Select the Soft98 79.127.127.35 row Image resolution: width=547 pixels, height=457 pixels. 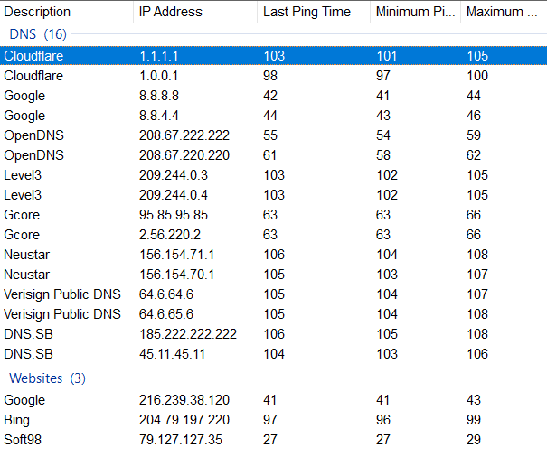coord(273,440)
